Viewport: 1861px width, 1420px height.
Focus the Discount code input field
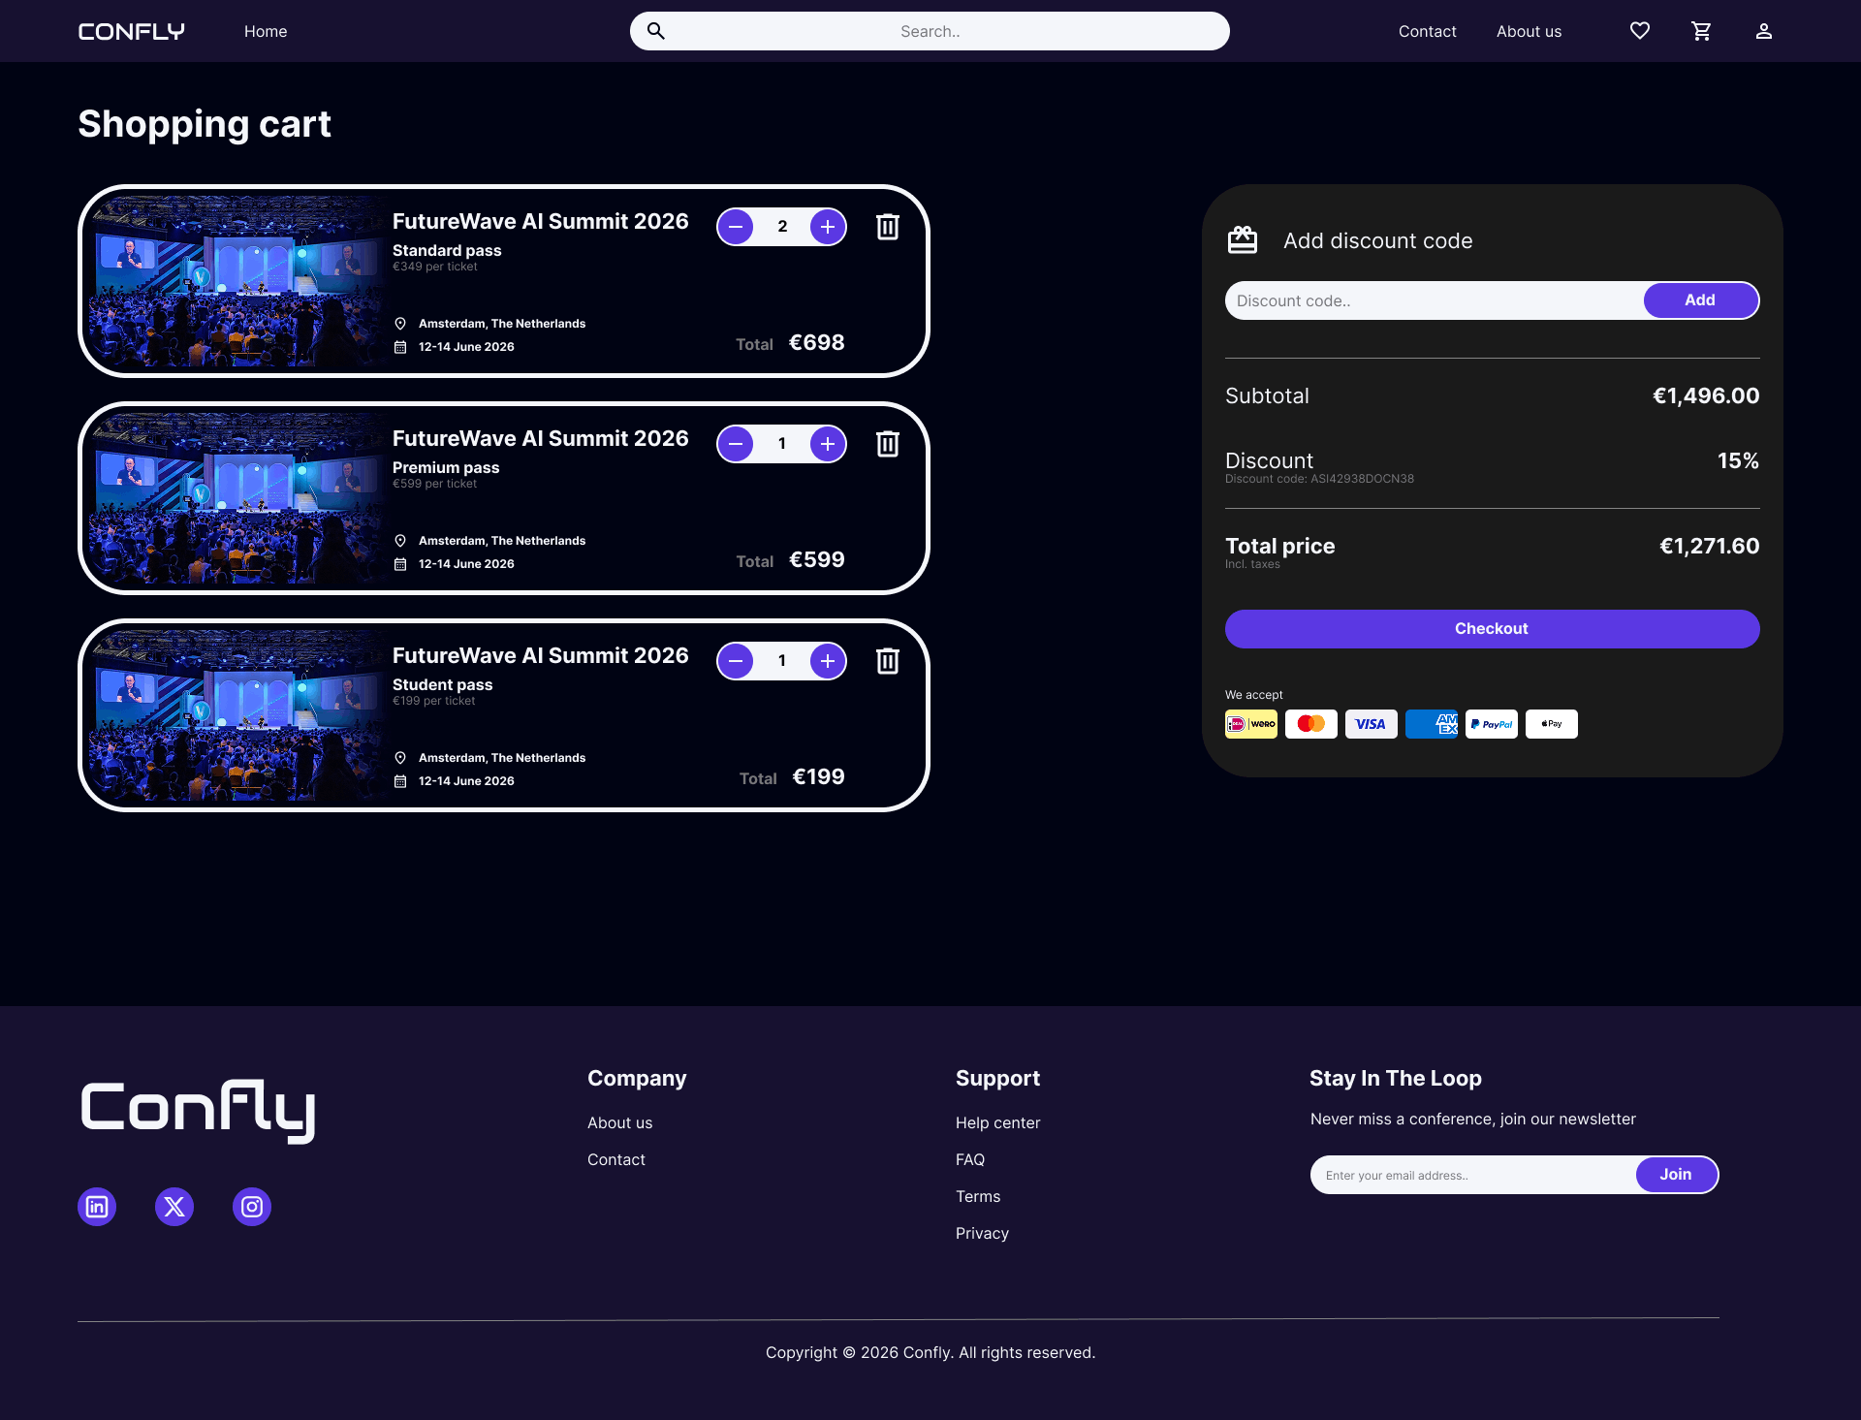point(1435,300)
